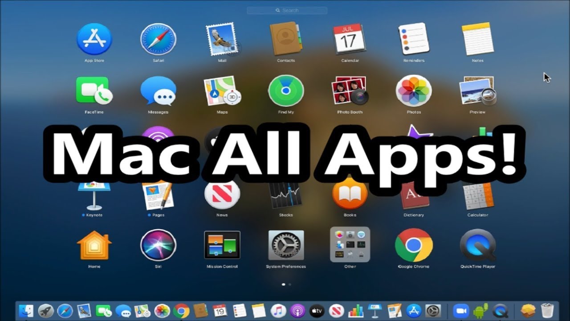This screenshot has width=570, height=321.
Task: Open Reminders in the Launchpad grid
Action: pos(414,39)
